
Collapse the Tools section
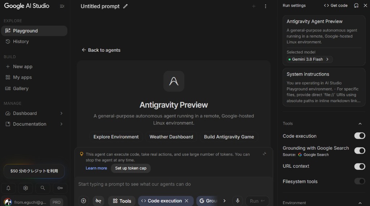[x=360, y=124]
